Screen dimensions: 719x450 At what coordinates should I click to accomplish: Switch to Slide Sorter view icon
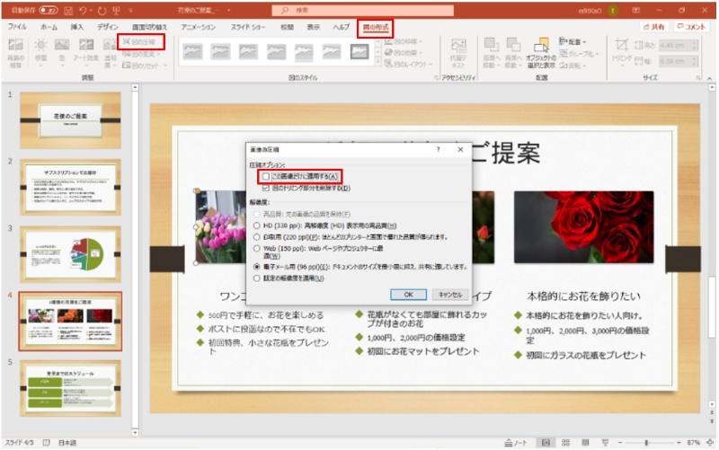coord(565,443)
